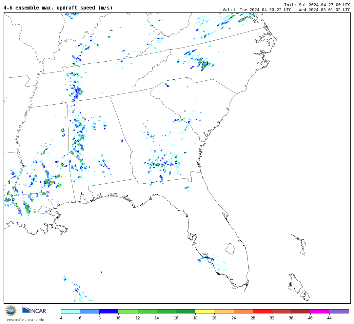This screenshot has width=354, height=324.
Task: Click the NSF logo
Action: pyautogui.click(x=11, y=311)
